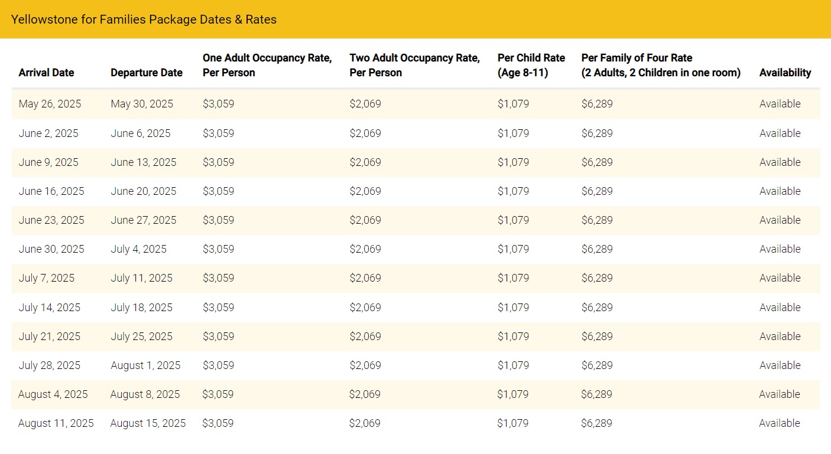Click the $6,289 family rate in June 16 row
The height and width of the screenshot is (454, 831).
click(598, 191)
